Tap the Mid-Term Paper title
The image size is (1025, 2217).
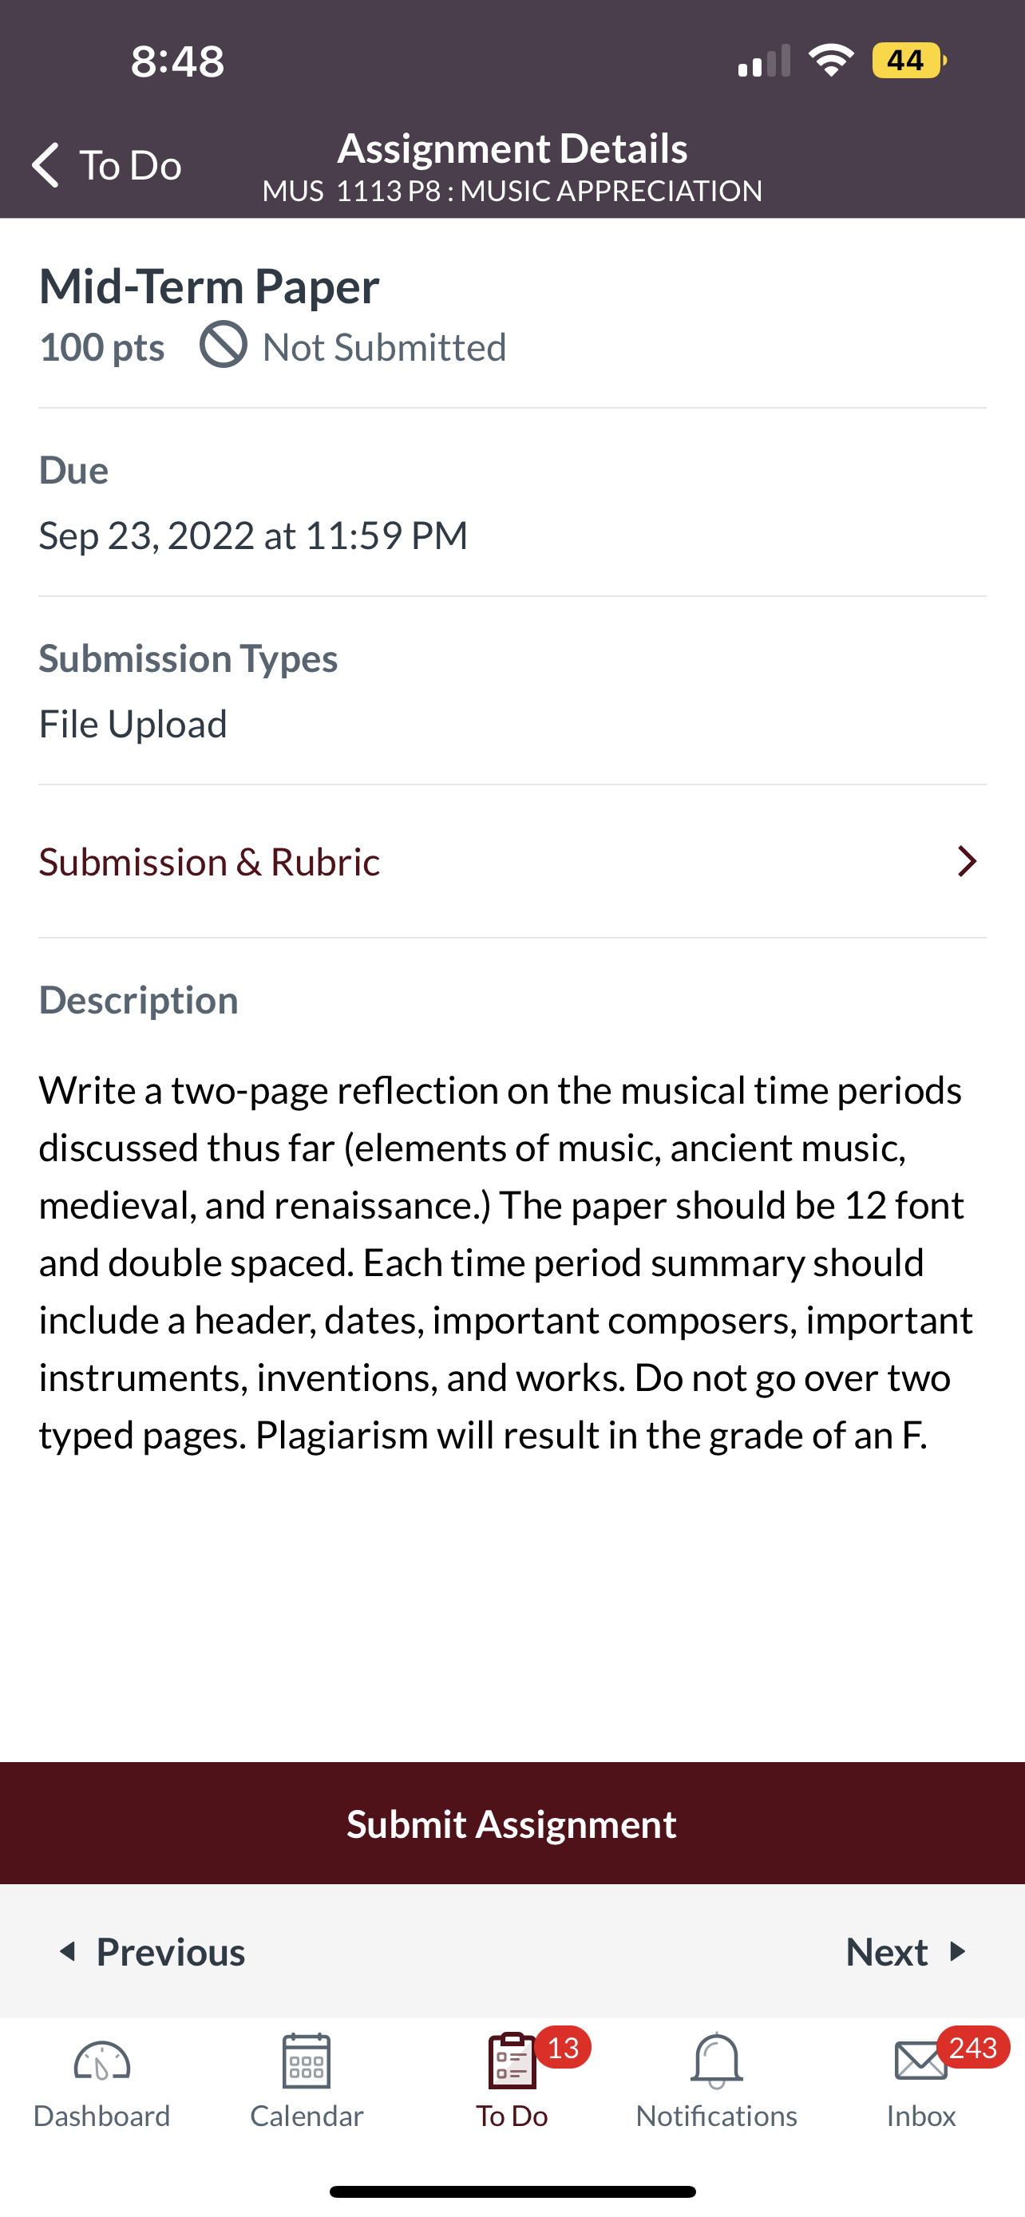tap(209, 286)
